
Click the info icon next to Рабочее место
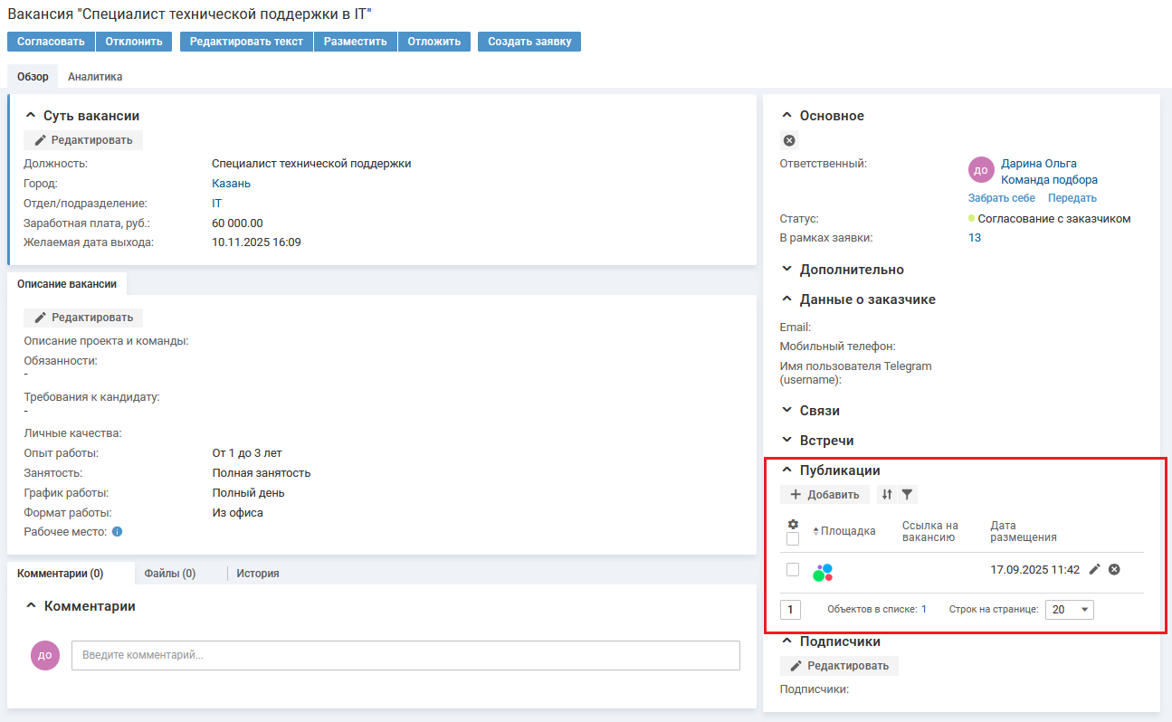click(x=117, y=532)
